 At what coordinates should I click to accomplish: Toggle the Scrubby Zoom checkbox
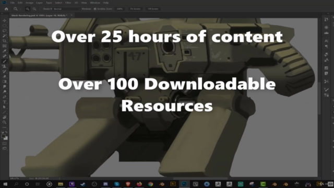coord(95,9)
